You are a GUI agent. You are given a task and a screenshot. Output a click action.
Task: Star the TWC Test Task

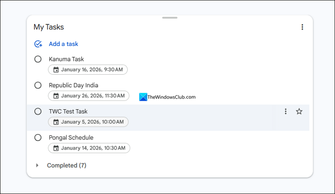(299, 111)
